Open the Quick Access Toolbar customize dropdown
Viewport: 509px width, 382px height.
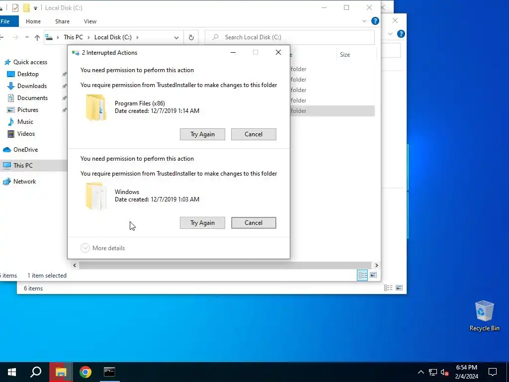click(x=35, y=8)
